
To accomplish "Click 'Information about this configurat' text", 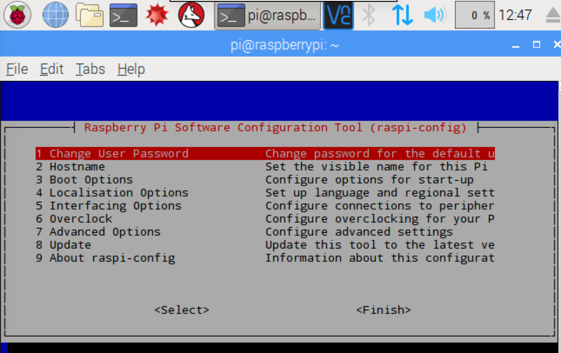I will (x=380, y=258).
